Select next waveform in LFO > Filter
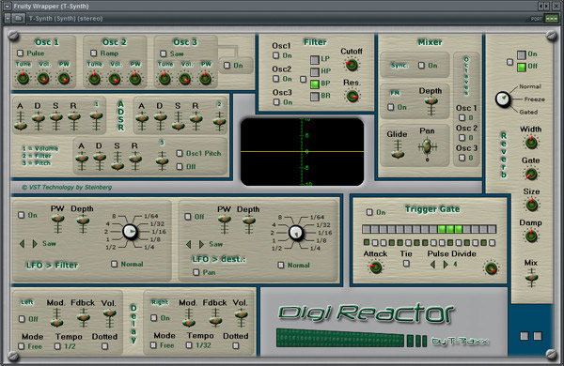The image size is (564, 366). (x=35, y=244)
